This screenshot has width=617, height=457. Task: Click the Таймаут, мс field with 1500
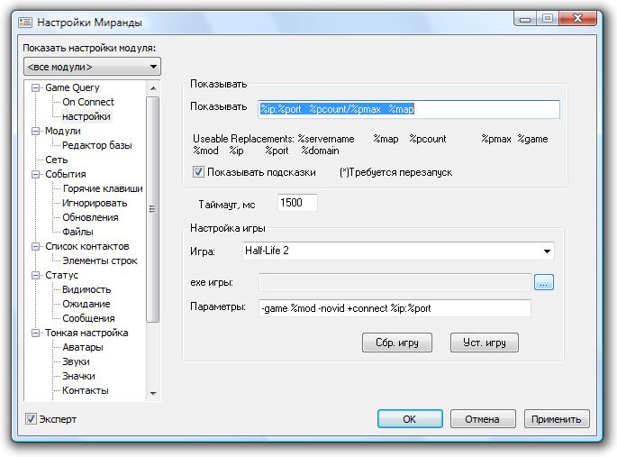297,203
